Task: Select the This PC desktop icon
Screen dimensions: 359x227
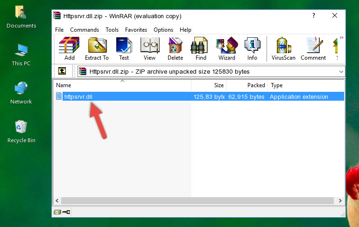Action: click(x=21, y=55)
